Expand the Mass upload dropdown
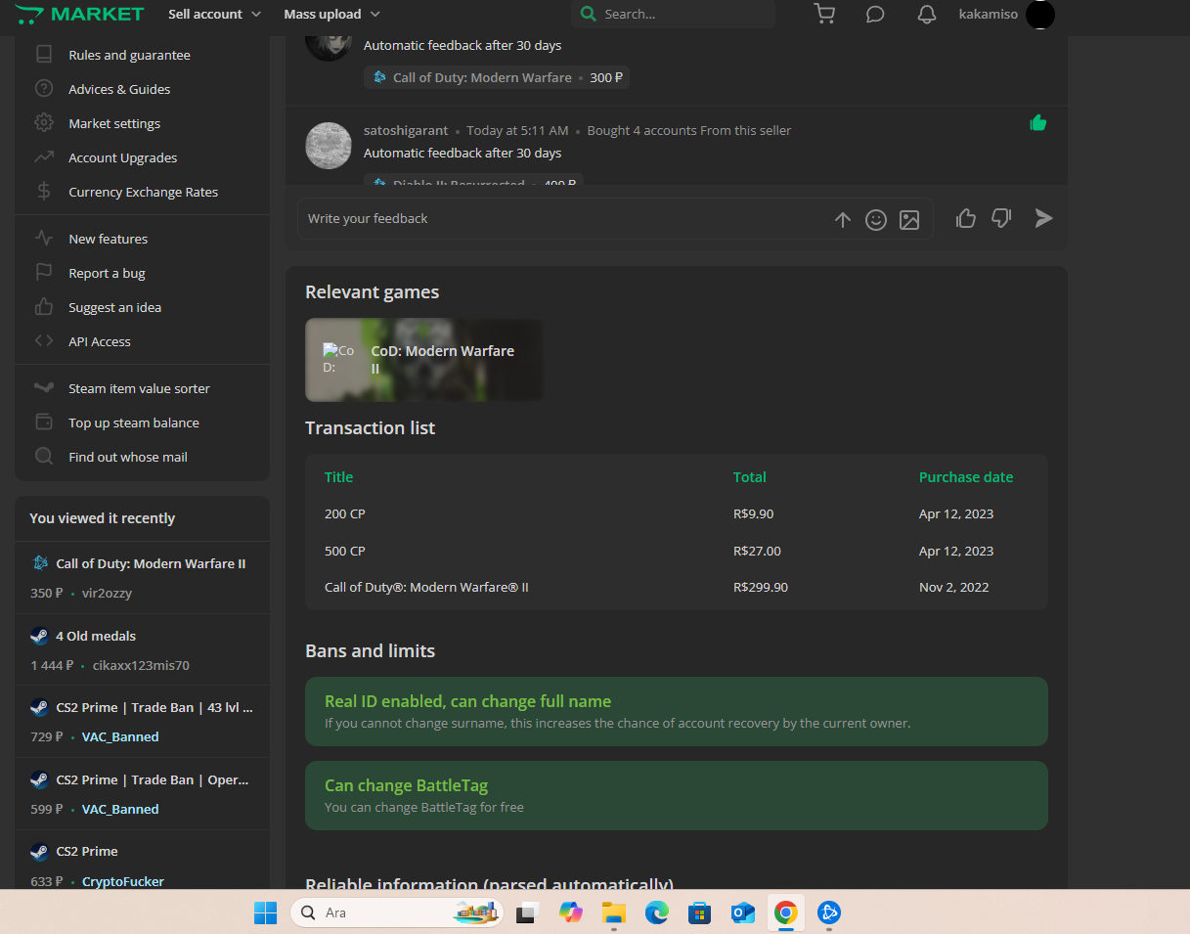Image resolution: width=1190 pixels, height=934 pixels. 331,14
